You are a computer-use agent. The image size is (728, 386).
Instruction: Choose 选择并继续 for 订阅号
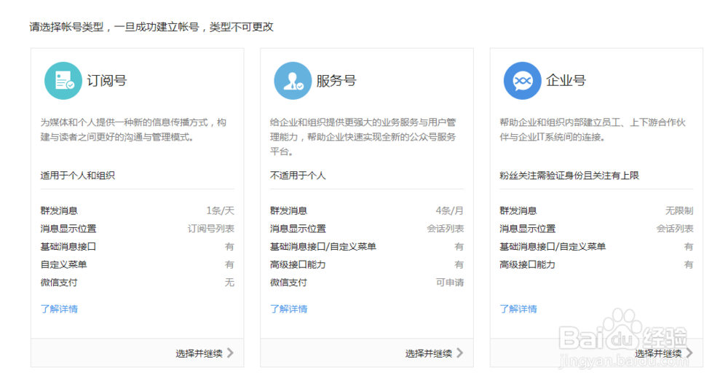(199, 353)
